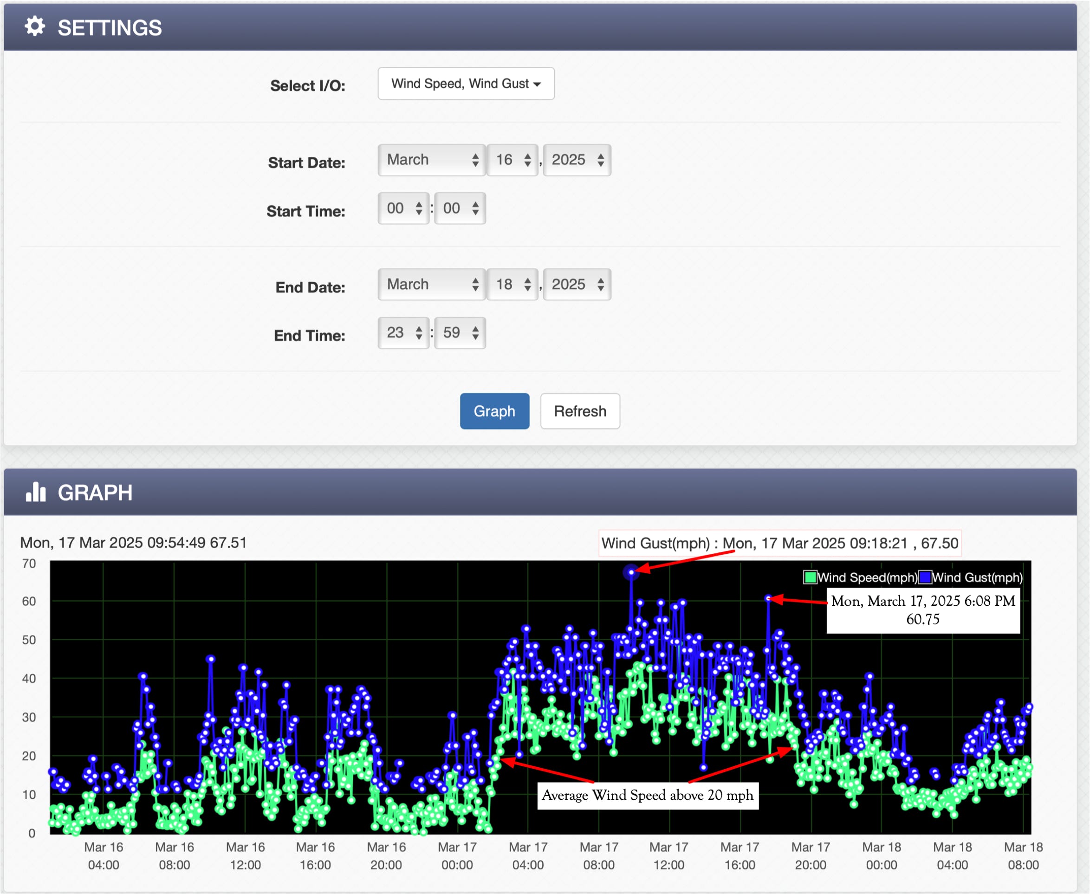Click the GRAPH panel heading

coord(95,493)
